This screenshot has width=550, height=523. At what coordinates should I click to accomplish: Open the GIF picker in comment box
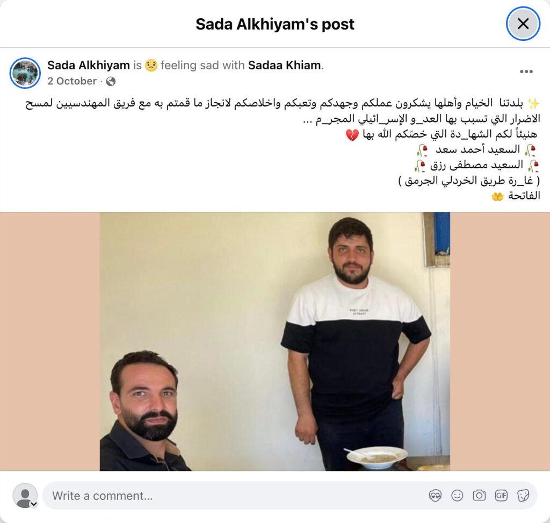(x=501, y=496)
